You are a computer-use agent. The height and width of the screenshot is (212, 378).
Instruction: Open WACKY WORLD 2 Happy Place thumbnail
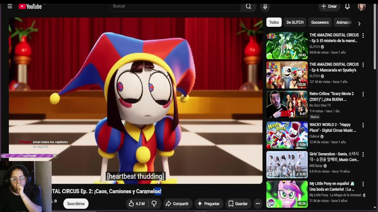coord(287,135)
